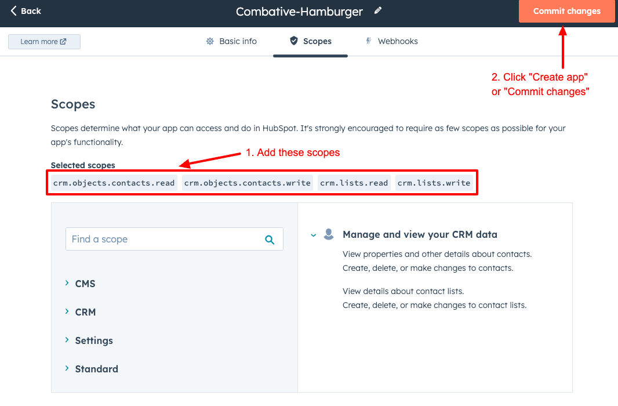Select the crm.objects.contacts.read scope tag
Image resolution: width=618 pixels, height=406 pixels.
click(x=114, y=183)
